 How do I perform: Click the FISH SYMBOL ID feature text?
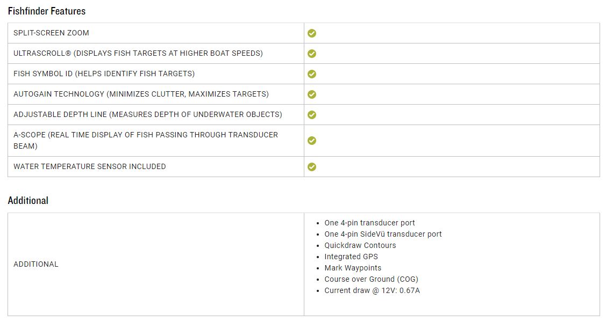[104, 74]
